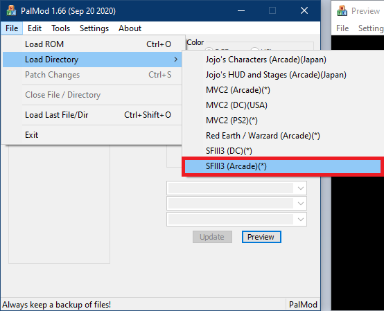Image resolution: width=384 pixels, height=311 pixels.
Task: Minimize the PalMod window
Action: 241,10
